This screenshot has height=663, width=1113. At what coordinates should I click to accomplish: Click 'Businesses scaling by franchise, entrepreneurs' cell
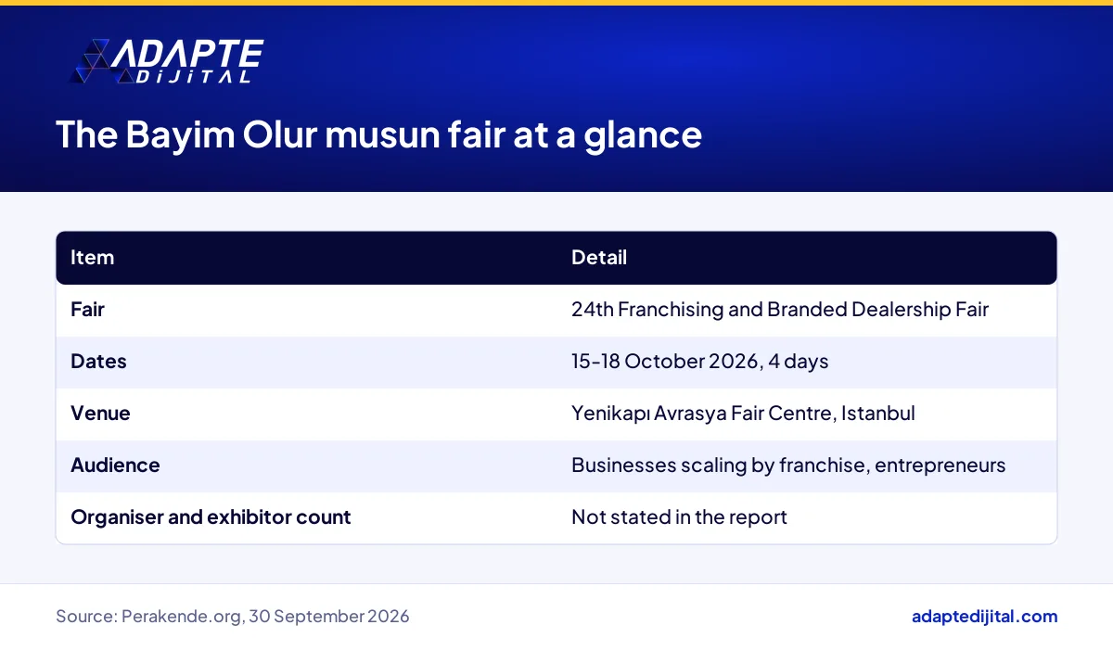point(788,465)
